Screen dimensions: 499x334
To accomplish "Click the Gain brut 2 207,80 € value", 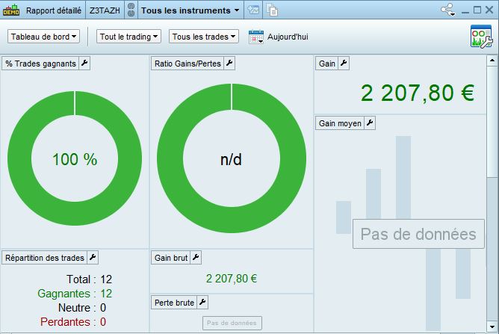I will [232, 279].
